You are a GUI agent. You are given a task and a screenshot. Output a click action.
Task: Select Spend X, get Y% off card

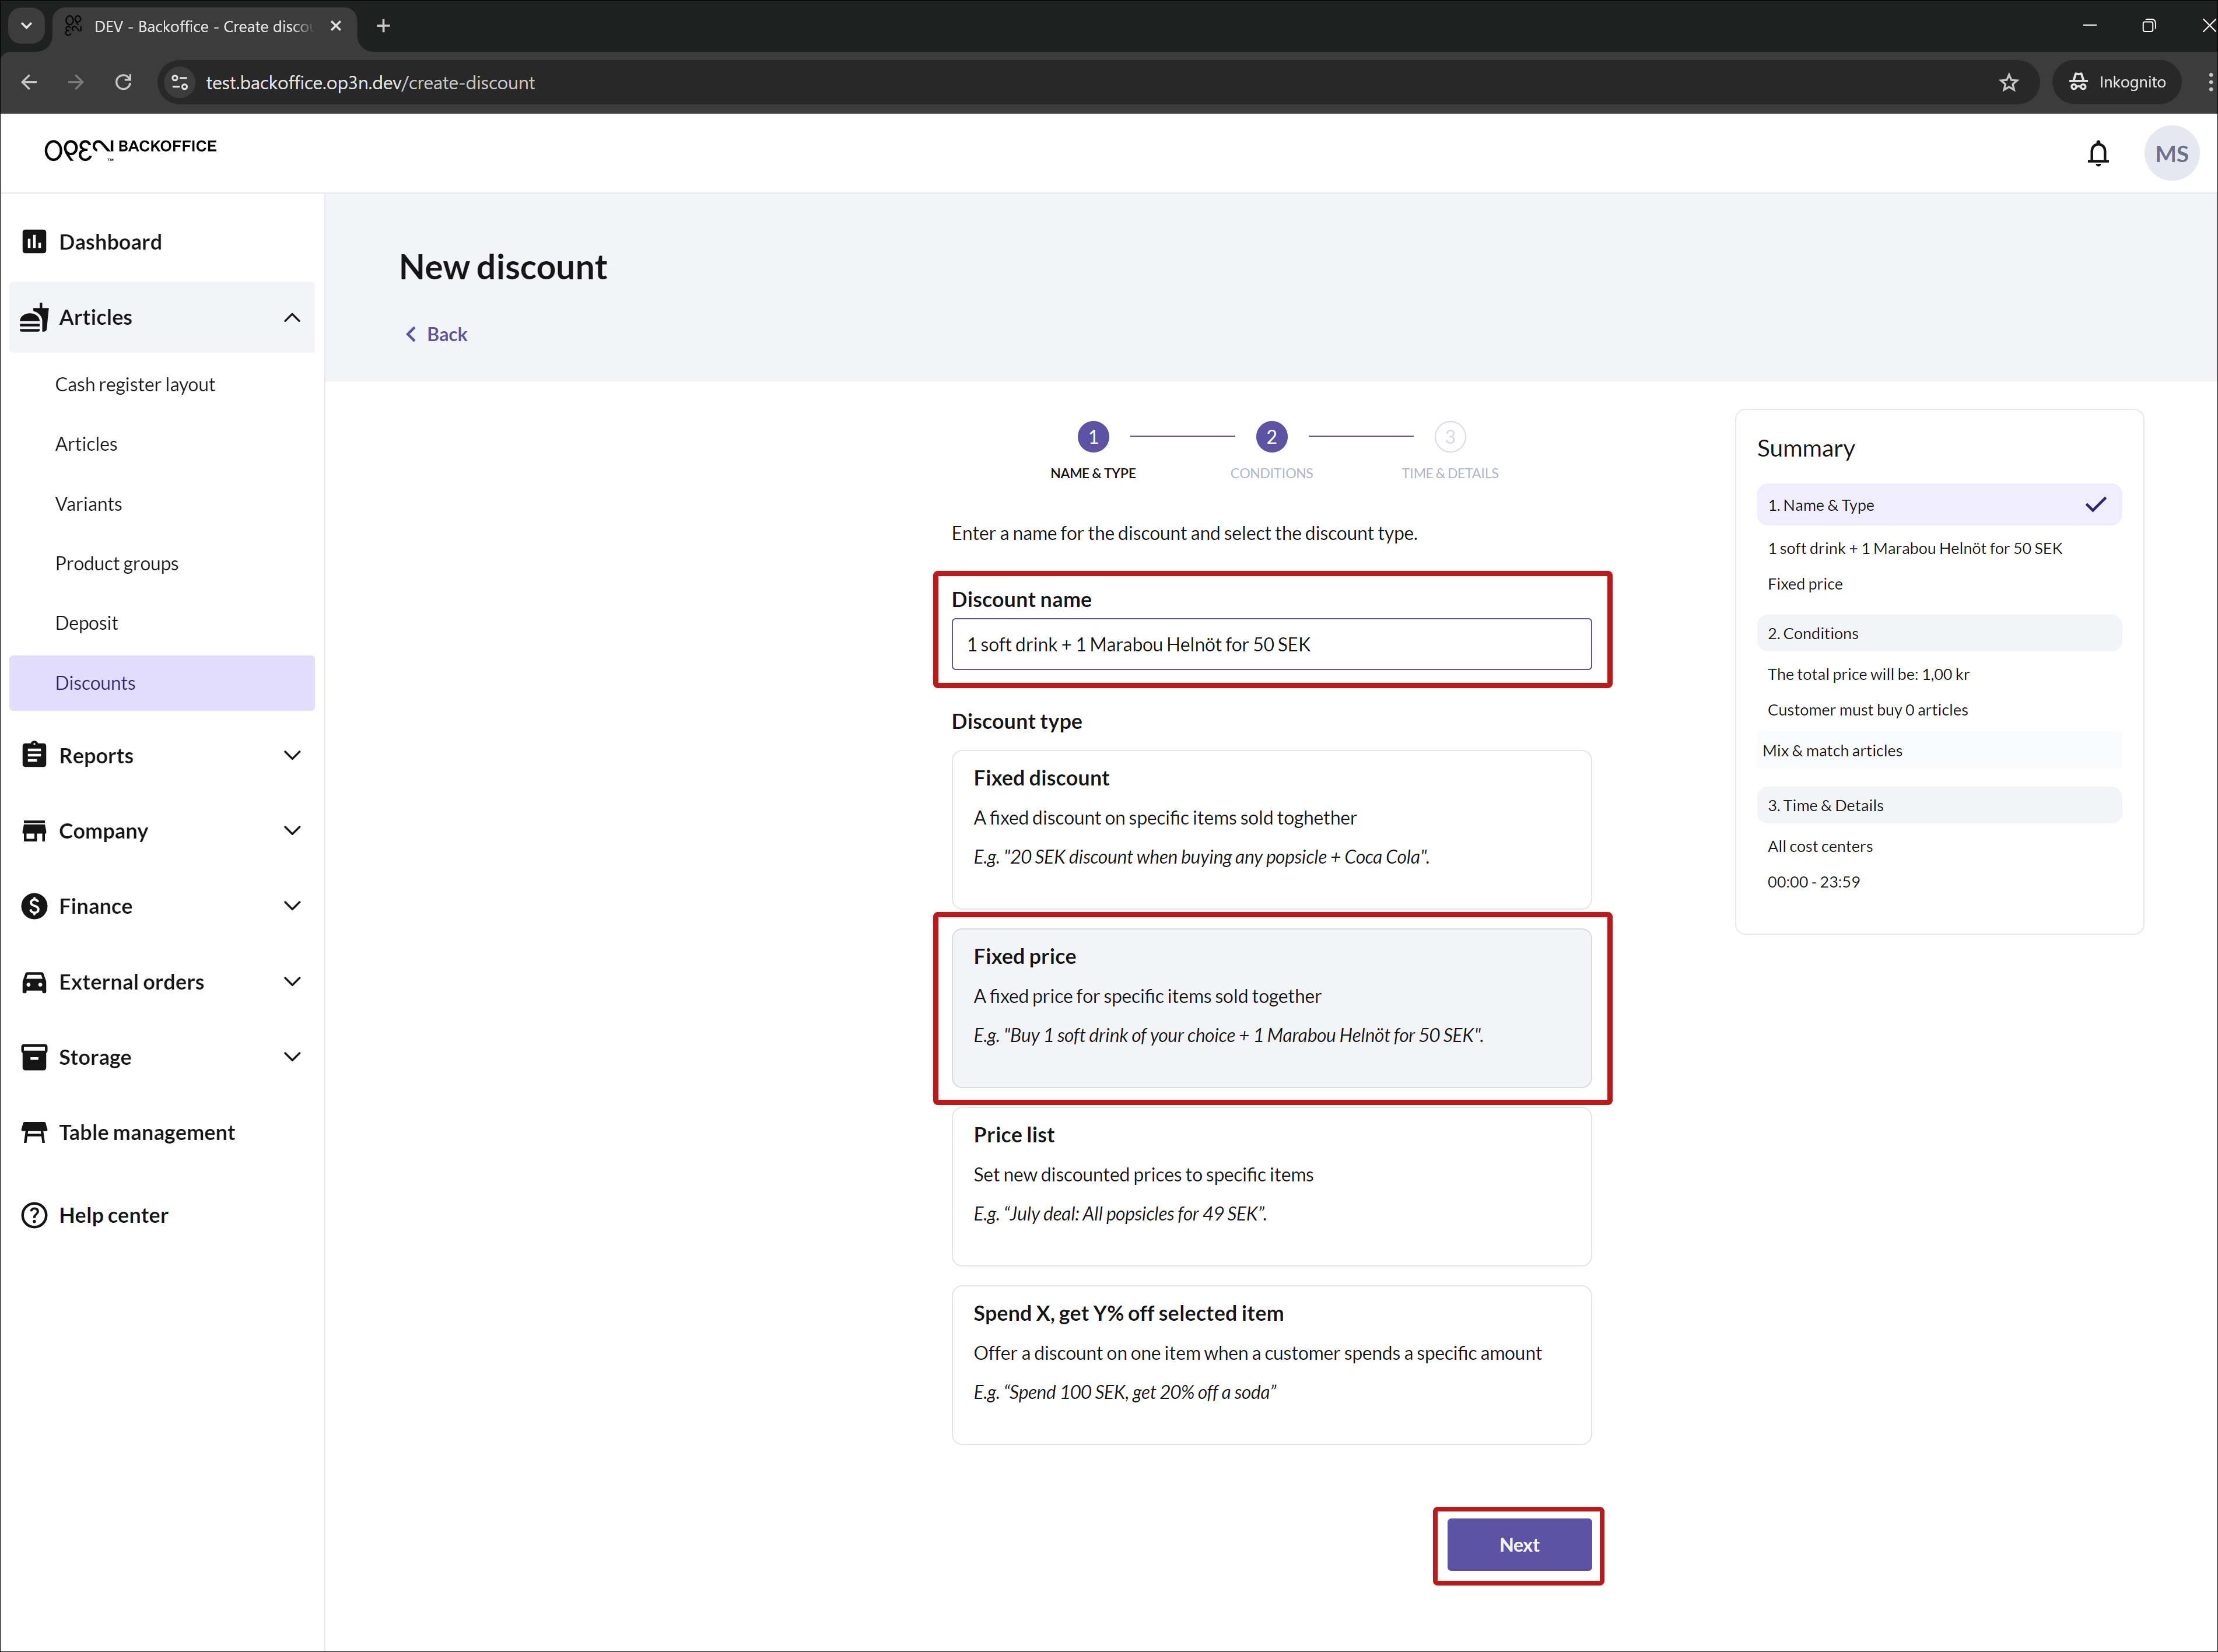click(1271, 1365)
